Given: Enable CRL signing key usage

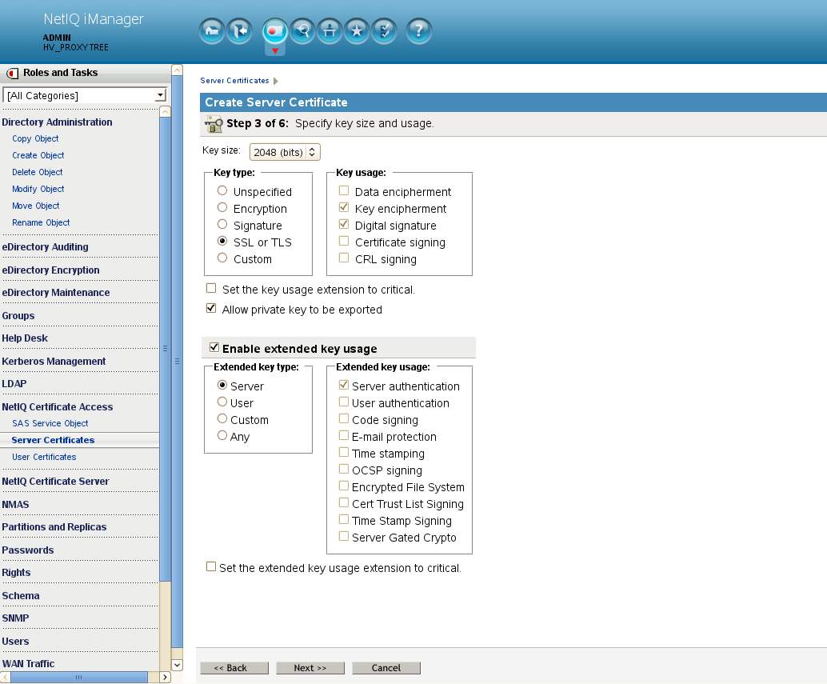Looking at the screenshot, I should tap(344, 258).
